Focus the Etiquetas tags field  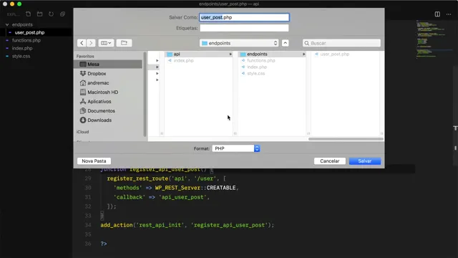click(244, 28)
